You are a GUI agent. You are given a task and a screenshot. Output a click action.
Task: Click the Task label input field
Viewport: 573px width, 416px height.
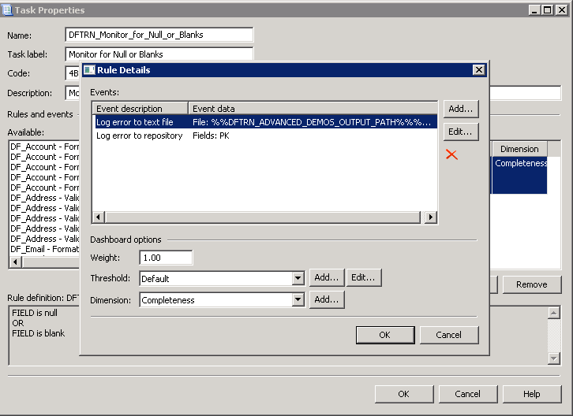[x=159, y=54]
